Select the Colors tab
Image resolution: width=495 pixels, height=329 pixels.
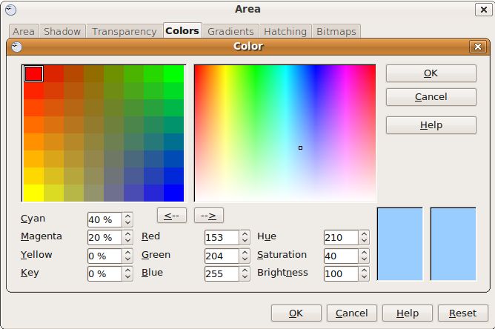click(x=182, y=30)
